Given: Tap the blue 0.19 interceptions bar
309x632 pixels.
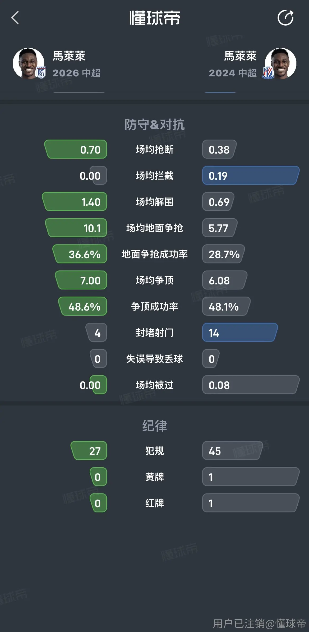Looking at the screenshot, I should [251, 176].
